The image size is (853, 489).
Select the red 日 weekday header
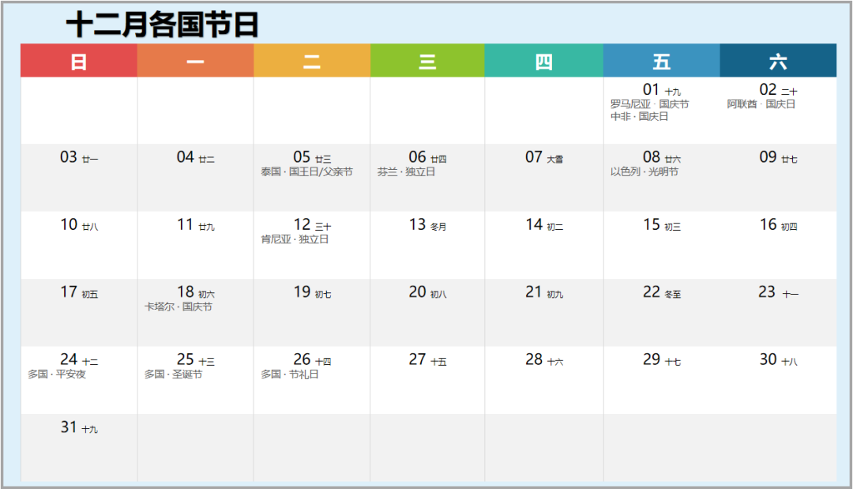[79, 61]
